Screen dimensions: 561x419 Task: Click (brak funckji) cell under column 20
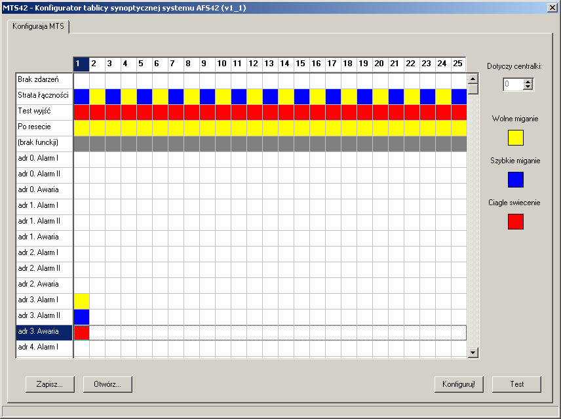(x=381, y=144)
